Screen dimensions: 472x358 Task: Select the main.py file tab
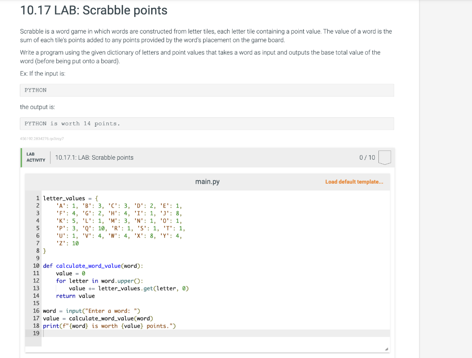(x=207, y=181)
